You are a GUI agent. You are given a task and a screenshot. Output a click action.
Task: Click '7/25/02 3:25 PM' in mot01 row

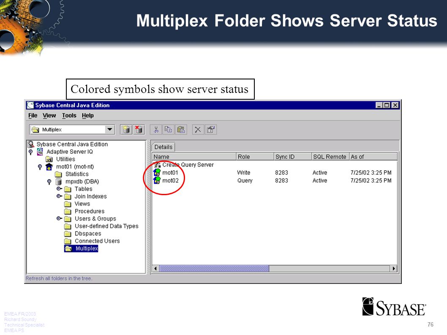(371, 172)
